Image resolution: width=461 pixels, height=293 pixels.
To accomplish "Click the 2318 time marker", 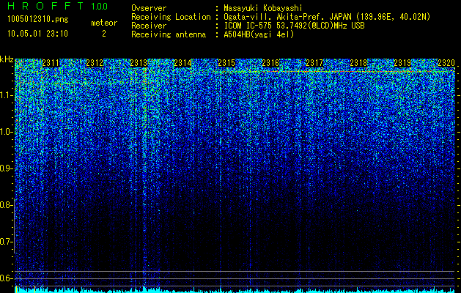I will [x=358, y=63].
